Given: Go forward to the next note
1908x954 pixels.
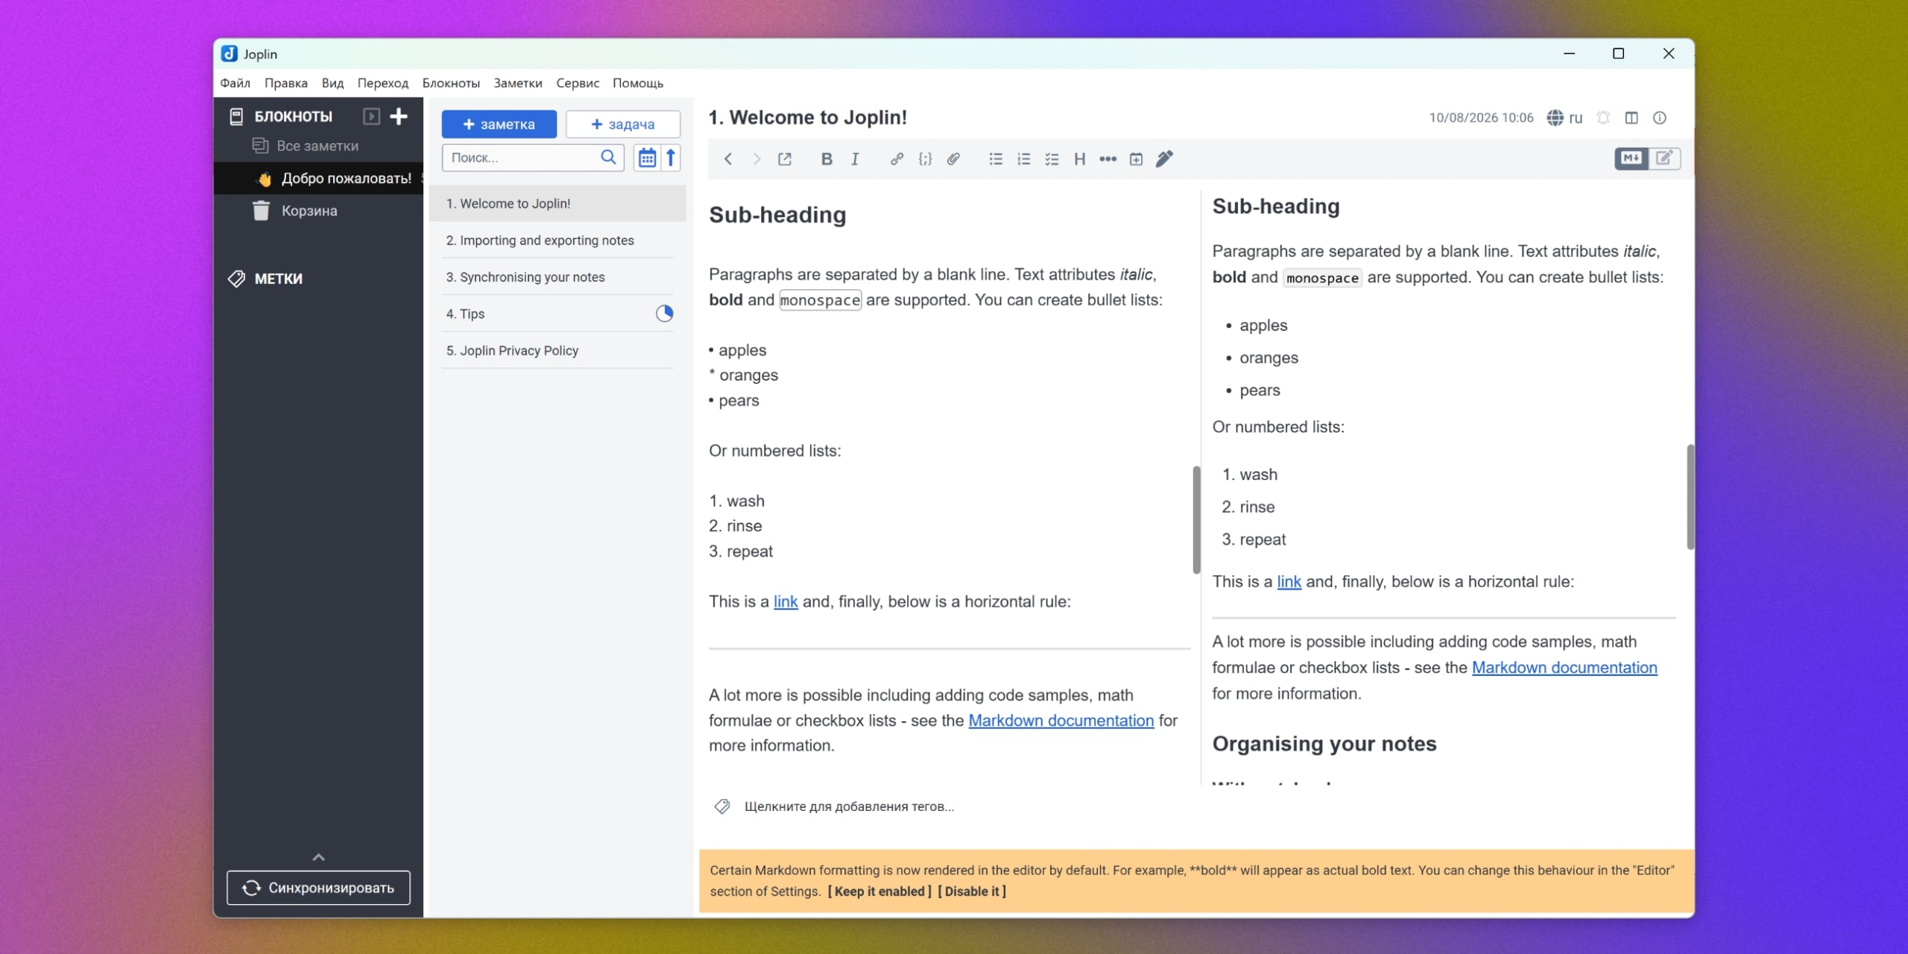Looking at the screenshot, I should tap(756, 159).
